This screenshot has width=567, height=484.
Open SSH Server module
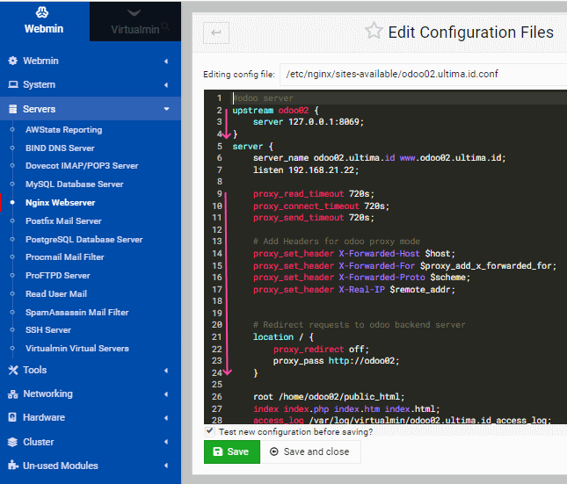[x=48, y=330]
